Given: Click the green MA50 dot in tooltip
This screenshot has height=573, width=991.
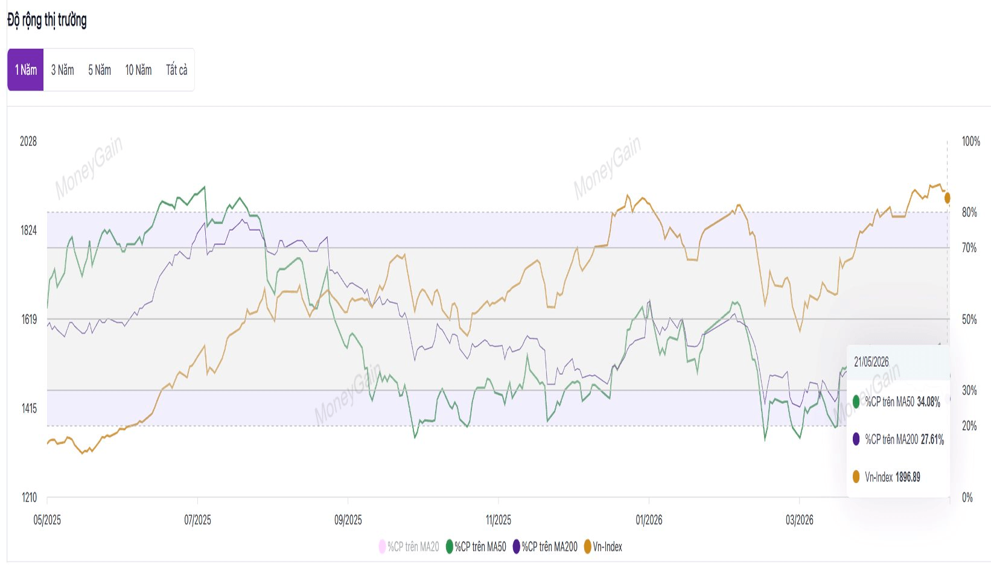Looking at the screenshot, I should tap(856, 402).
